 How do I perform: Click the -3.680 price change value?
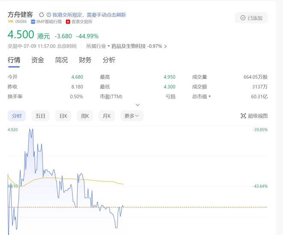click(x=63, y=36)
